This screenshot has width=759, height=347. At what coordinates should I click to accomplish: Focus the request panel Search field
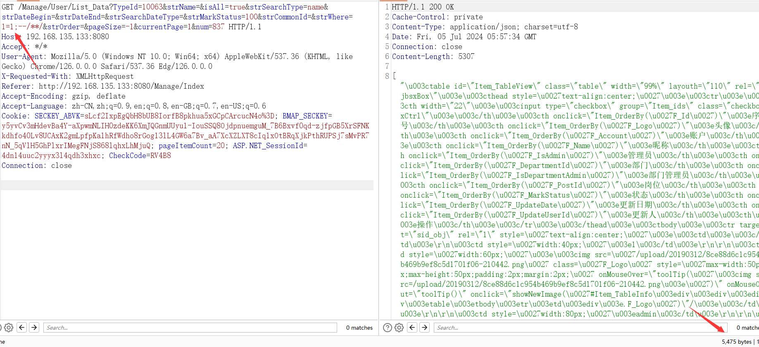pos(190,328)
